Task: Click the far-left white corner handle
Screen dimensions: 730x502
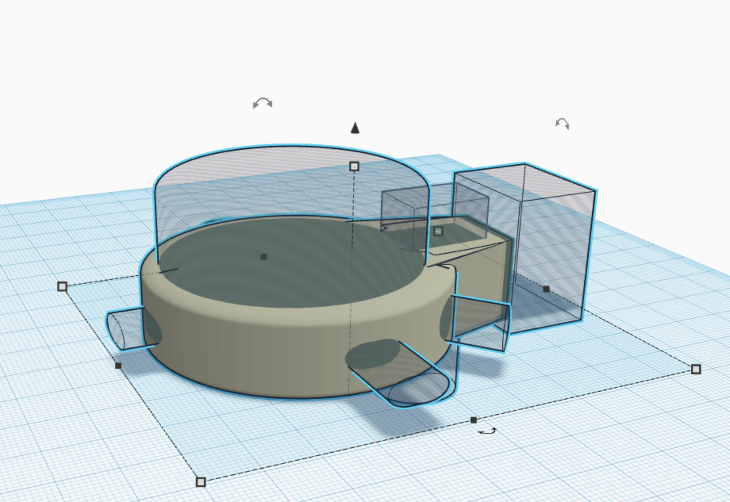Action: [x=62, y=286]
